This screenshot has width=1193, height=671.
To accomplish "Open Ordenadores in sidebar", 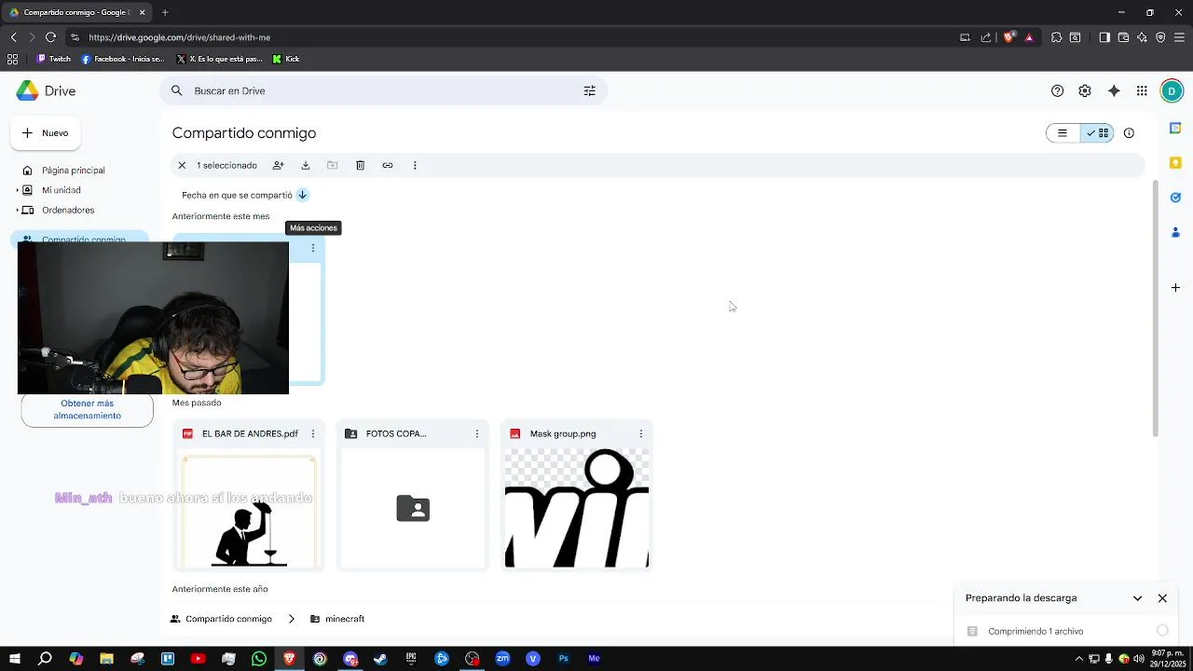I will coord(68,210).
